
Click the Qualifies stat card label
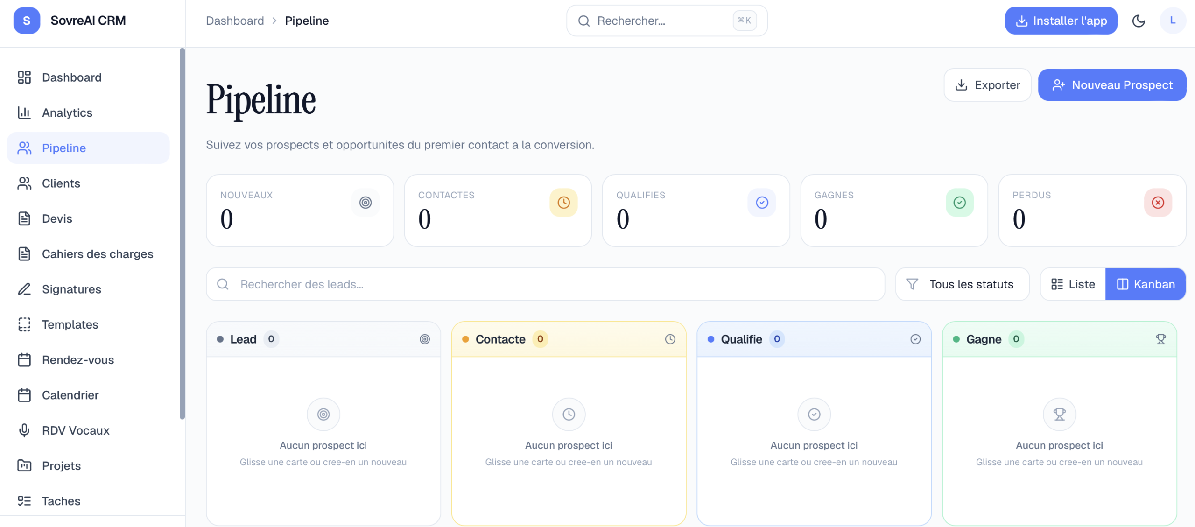click(x=640, y=195)
